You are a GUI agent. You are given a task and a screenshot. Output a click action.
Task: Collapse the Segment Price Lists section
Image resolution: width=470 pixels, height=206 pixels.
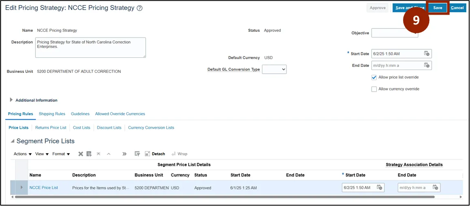coord(12,141)
